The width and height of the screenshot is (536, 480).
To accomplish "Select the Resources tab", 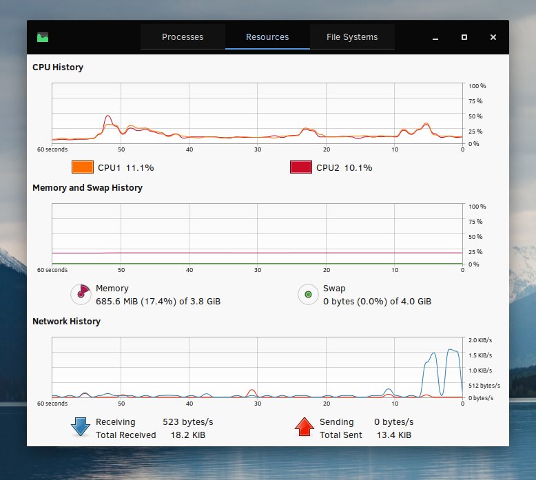I will pyautogui.click(x=267, y=37).
